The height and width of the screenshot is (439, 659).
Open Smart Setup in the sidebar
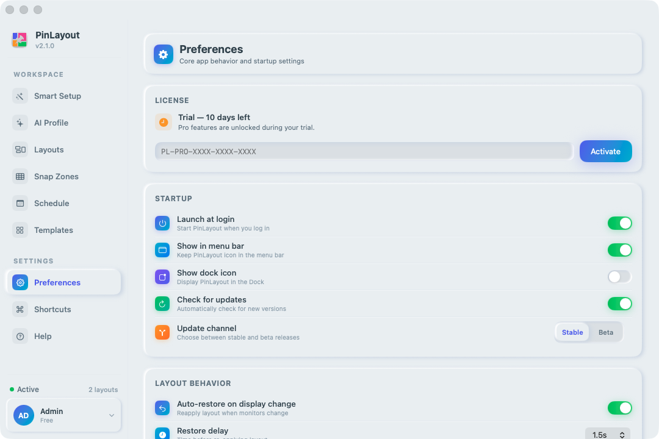click(x=64, y=96)
